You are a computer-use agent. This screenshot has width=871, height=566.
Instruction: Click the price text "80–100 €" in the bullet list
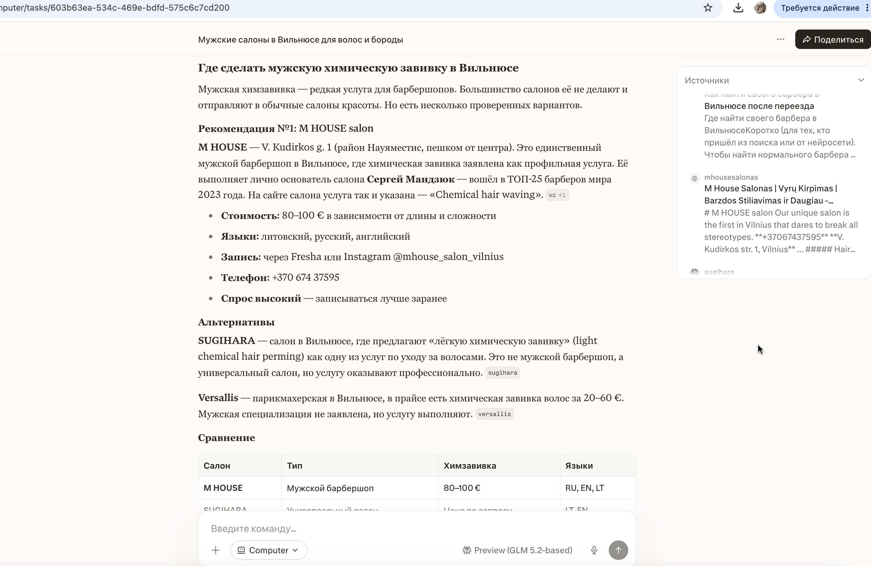303,216
